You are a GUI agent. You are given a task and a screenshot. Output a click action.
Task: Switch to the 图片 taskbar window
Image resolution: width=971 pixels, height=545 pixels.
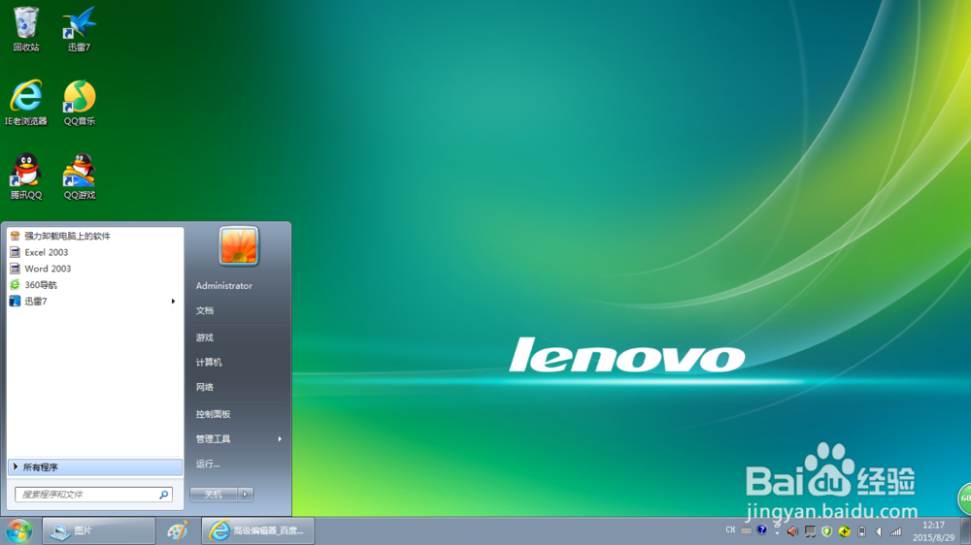[98, 530]
